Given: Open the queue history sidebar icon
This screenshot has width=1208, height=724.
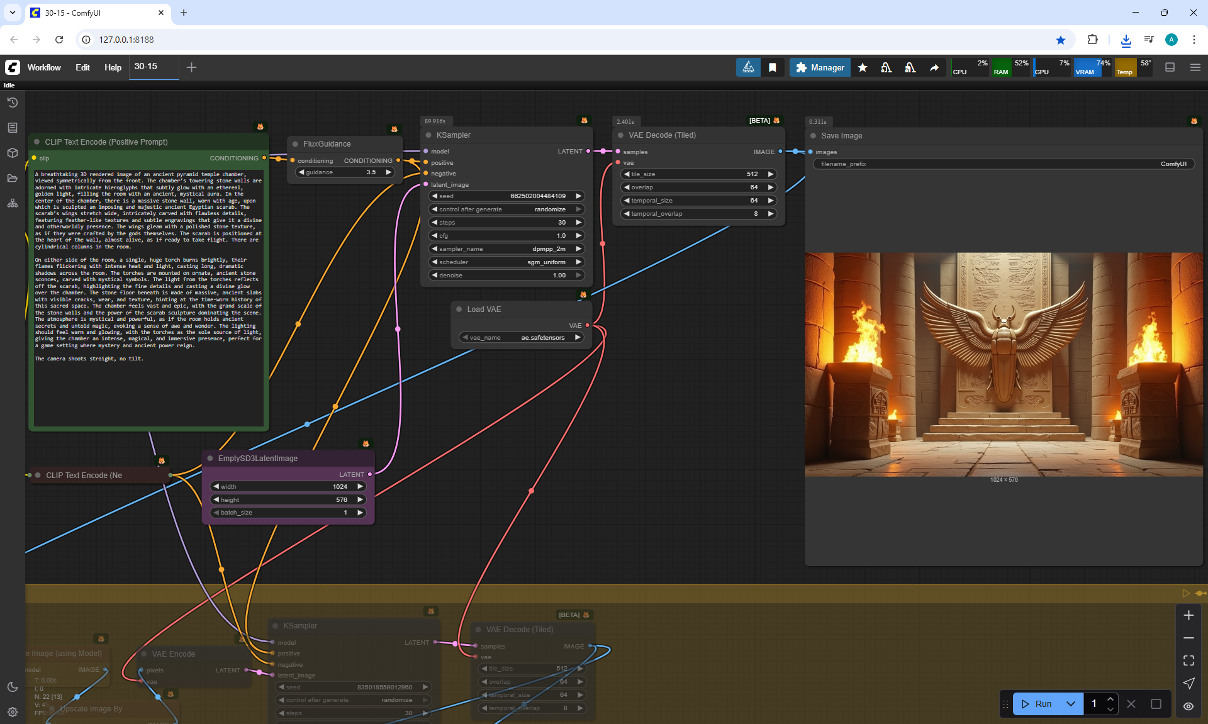Looking at the screenshot, I should (x=12, y=103).
